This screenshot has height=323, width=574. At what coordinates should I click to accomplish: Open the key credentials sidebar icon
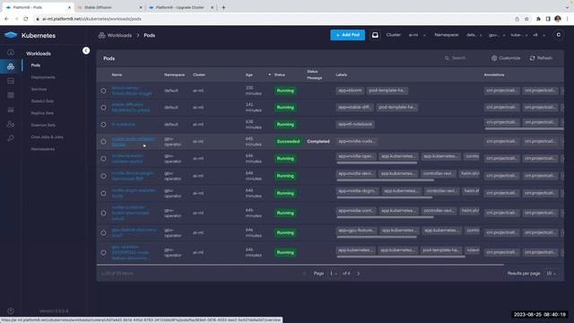(x=11, y=138)
